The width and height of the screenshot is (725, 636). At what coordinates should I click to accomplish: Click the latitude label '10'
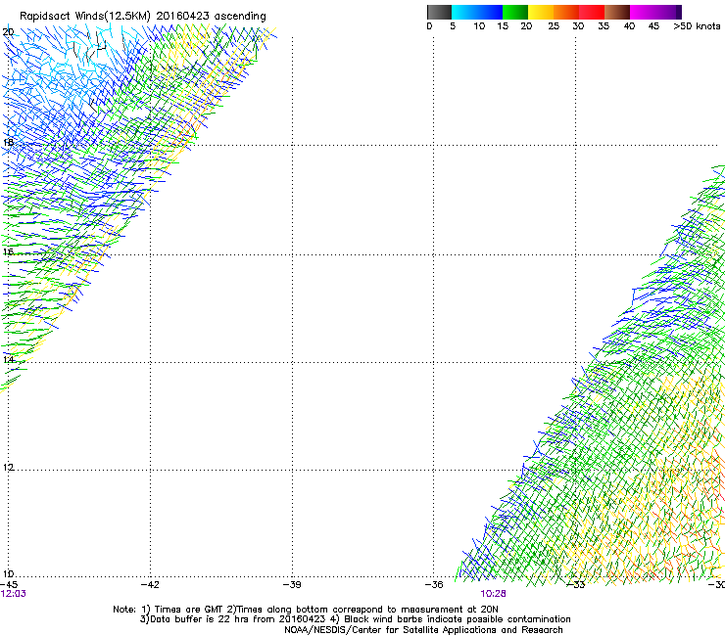[x=8, y=574]
